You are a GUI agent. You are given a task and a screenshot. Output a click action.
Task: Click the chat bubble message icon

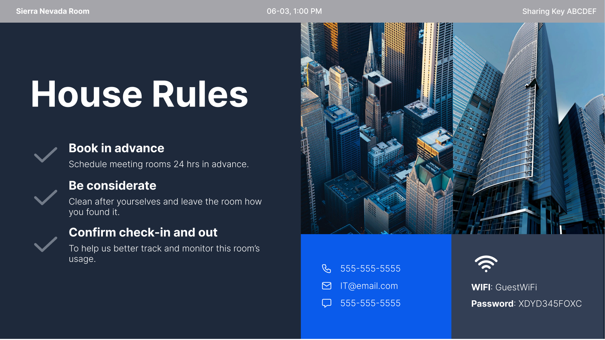coord(326,303)
